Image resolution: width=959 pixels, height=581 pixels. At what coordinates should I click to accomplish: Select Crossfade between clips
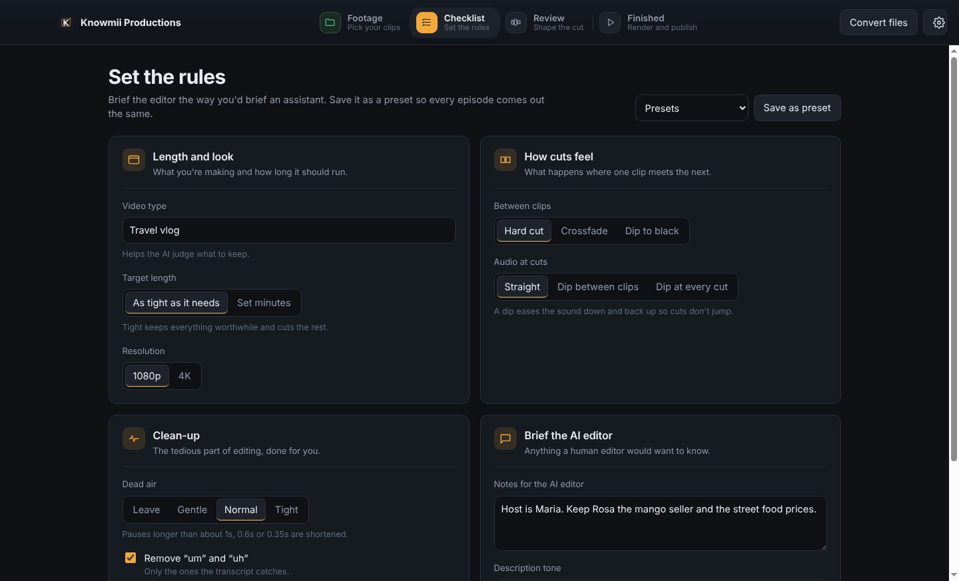pos(584,231)
